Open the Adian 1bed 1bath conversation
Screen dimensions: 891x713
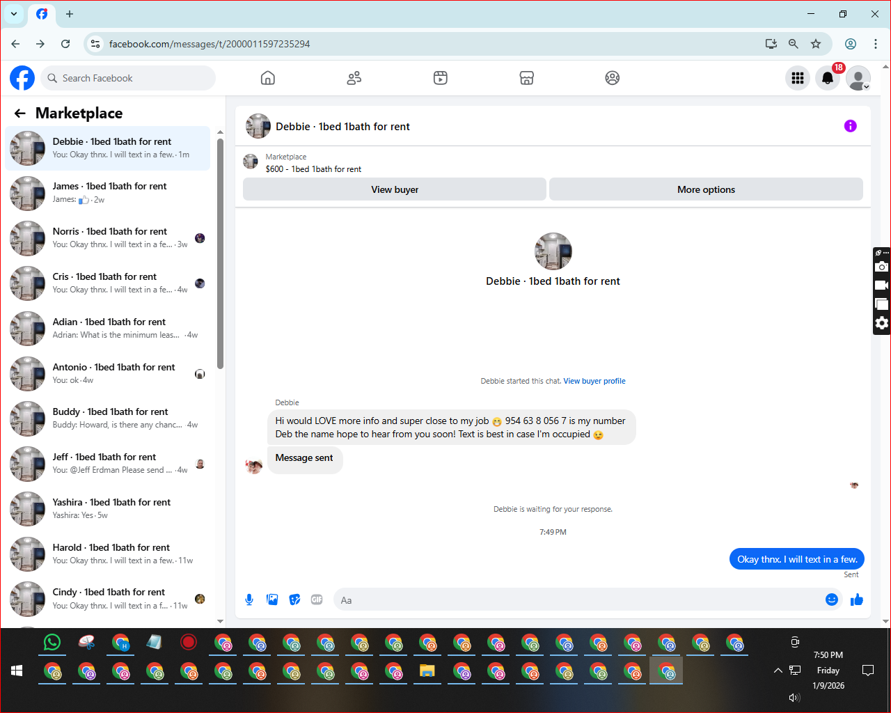coord(108,329)
